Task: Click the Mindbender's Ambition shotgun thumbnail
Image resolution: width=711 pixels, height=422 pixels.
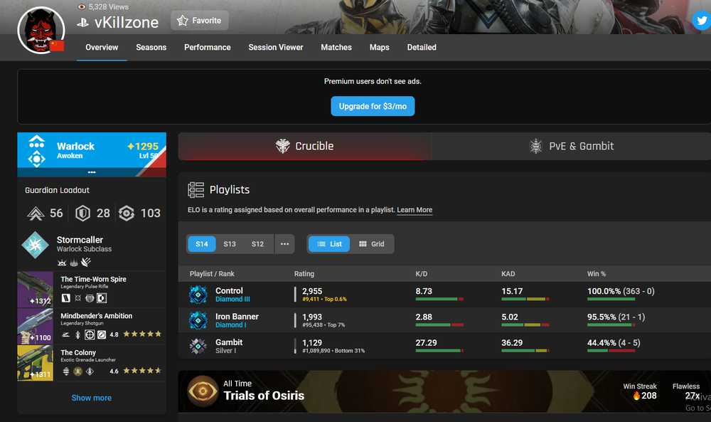Action: click(36, 326)
